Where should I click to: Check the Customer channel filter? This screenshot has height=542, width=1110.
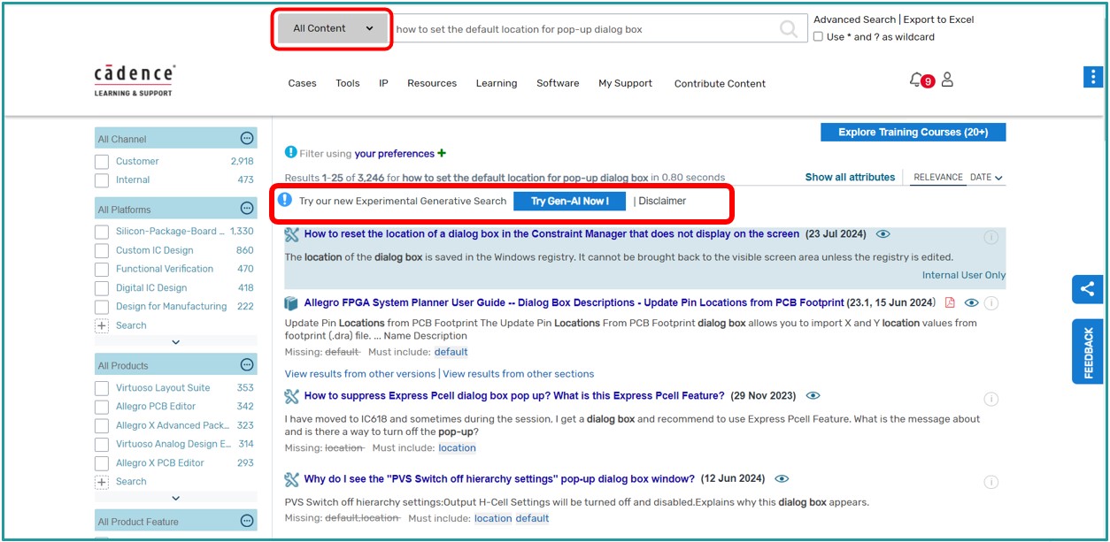click(100, 161)
